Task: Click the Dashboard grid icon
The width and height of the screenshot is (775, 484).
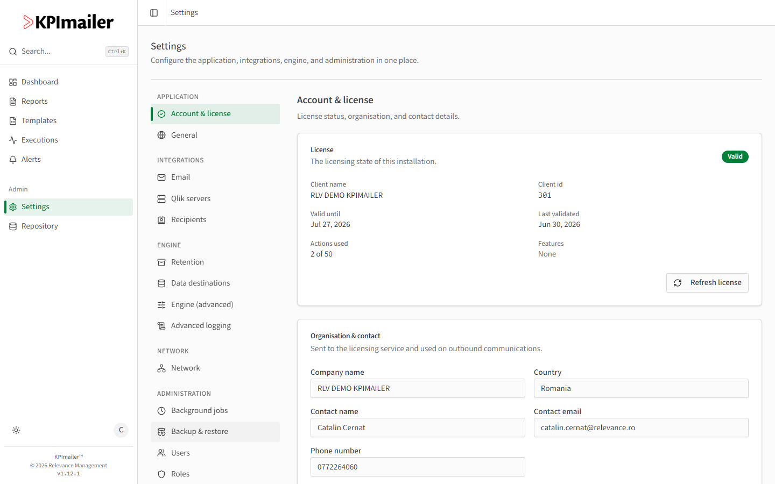Action: pos(13,82)
